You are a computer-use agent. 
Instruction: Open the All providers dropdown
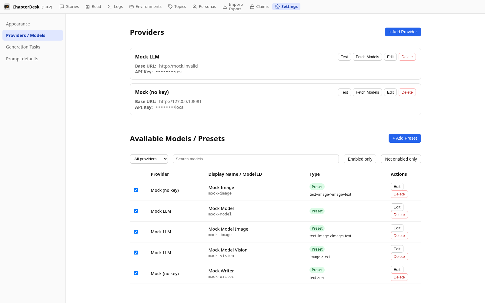click(x=149, y=159)
